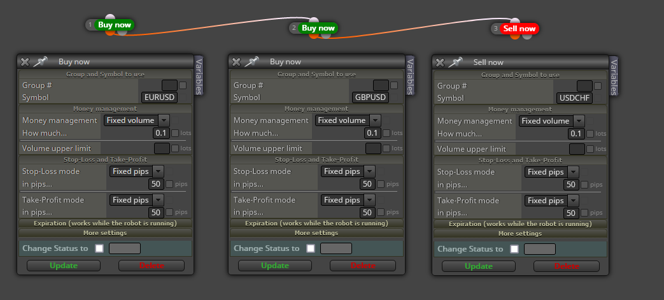Toggle How much lots checkbox in EURUSD panel

(x=175, y=133)
